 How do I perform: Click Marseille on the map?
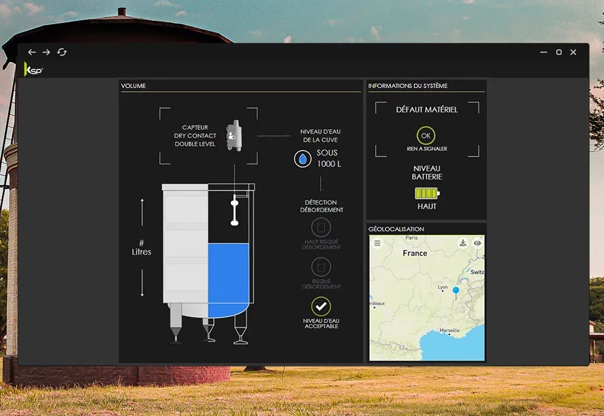[x=448, y=331]
